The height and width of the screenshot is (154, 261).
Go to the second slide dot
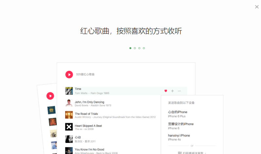tap(135, 48)
